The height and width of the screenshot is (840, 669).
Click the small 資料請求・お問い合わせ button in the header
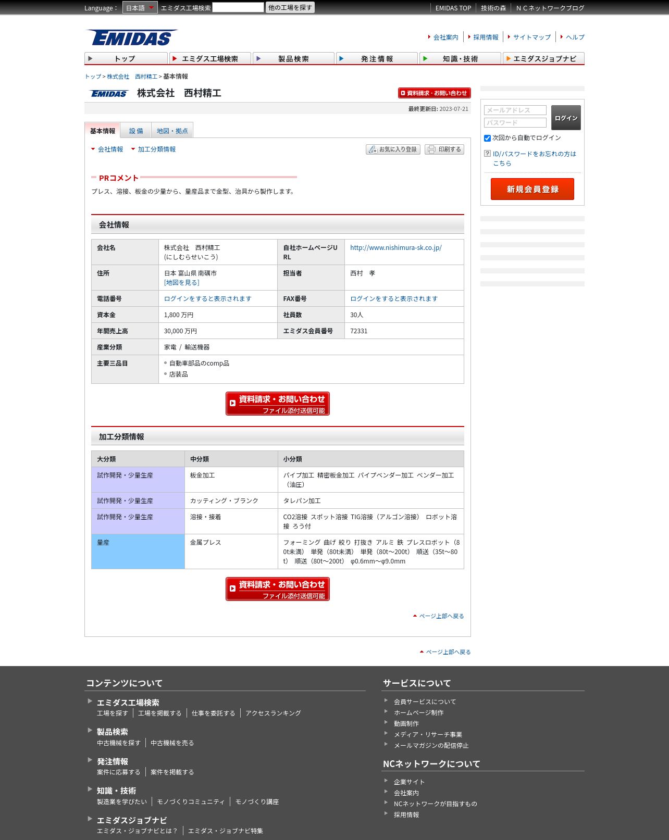[435, 93]
